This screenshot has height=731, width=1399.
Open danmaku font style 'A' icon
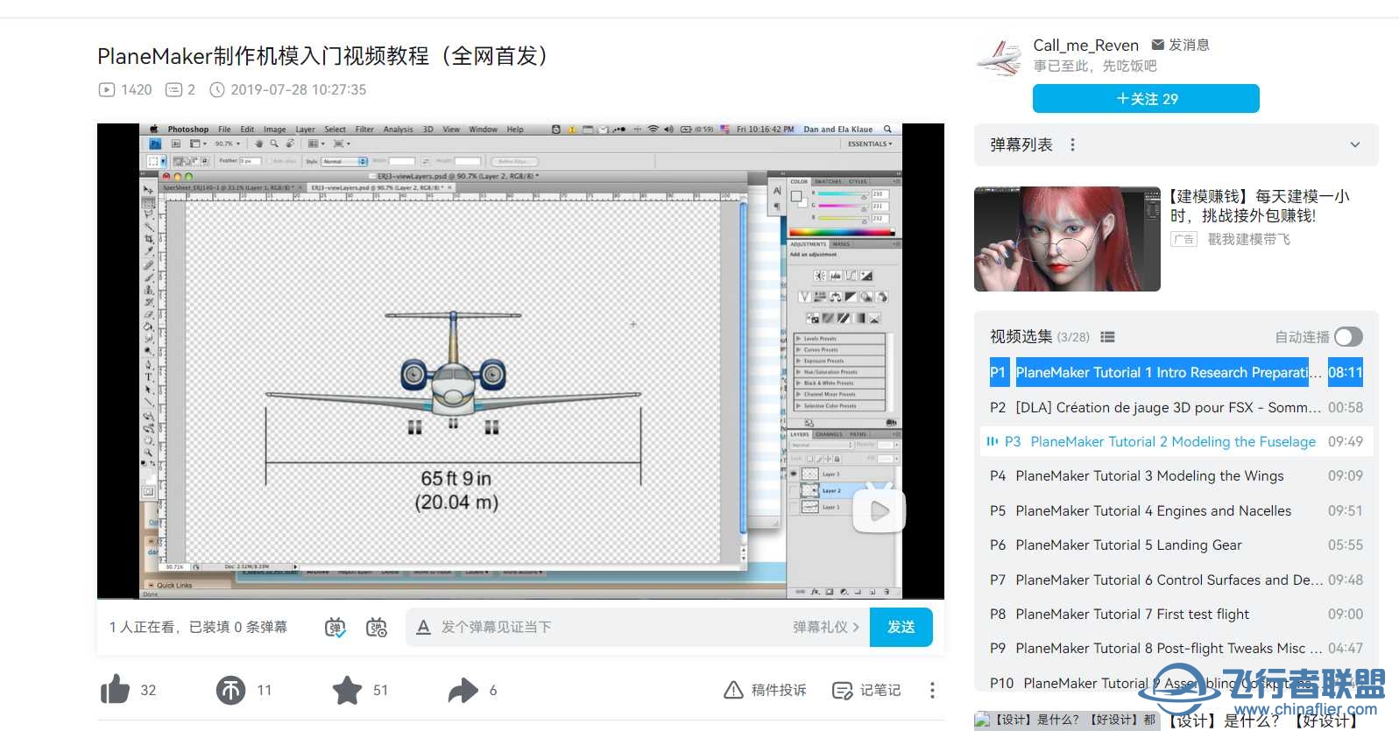(x=423, y=627)
